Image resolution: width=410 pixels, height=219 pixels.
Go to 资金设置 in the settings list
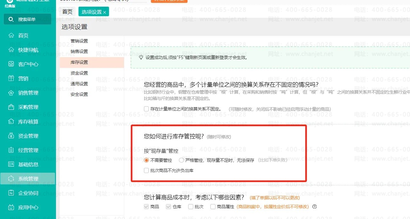(x=79, y=73)
